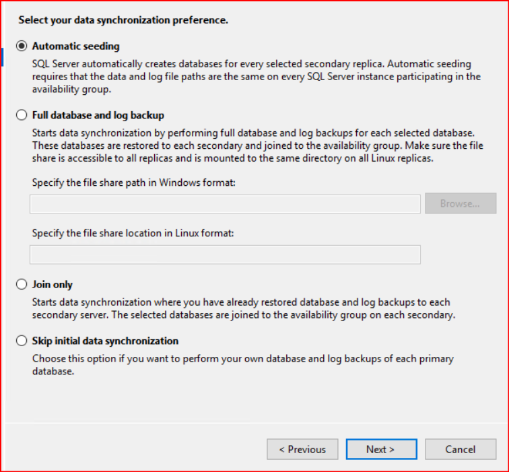Image resolution: width=509 pixels, height=472 pixels.
Task: Click the Full database and log backup description
Action: [257, 146]
